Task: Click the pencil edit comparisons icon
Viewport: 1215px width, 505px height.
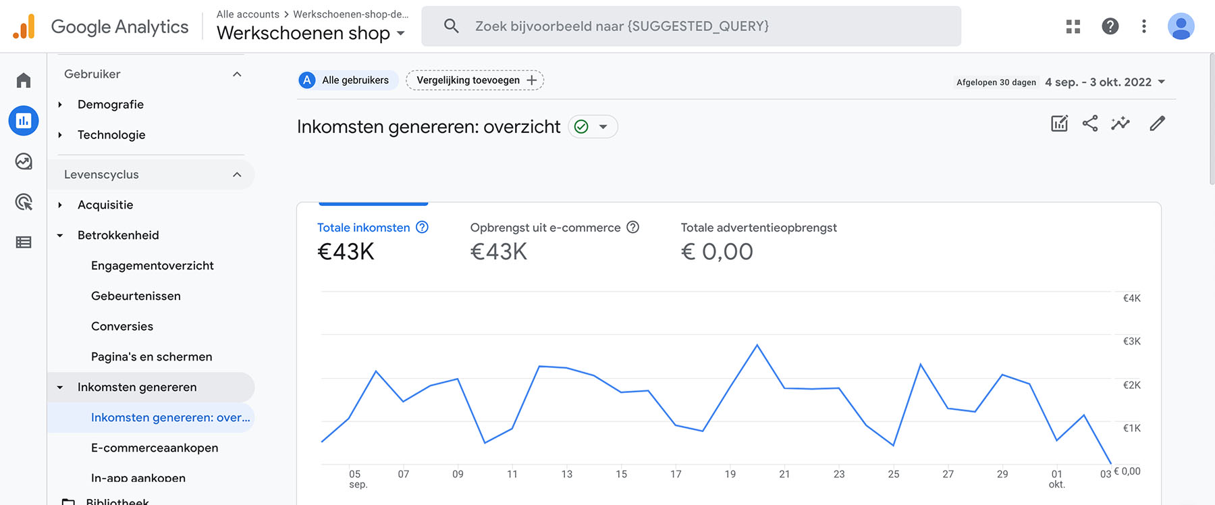Action: [1158, 124]
